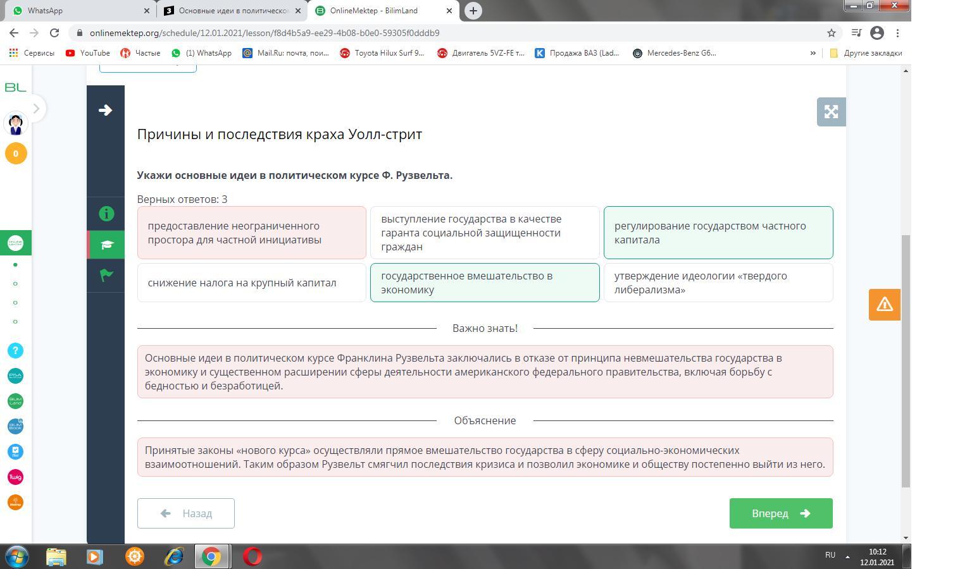Select the graduation cap lesson step
Image resolution: width=979 pixels, height=569 pixels.
point(106,245)
